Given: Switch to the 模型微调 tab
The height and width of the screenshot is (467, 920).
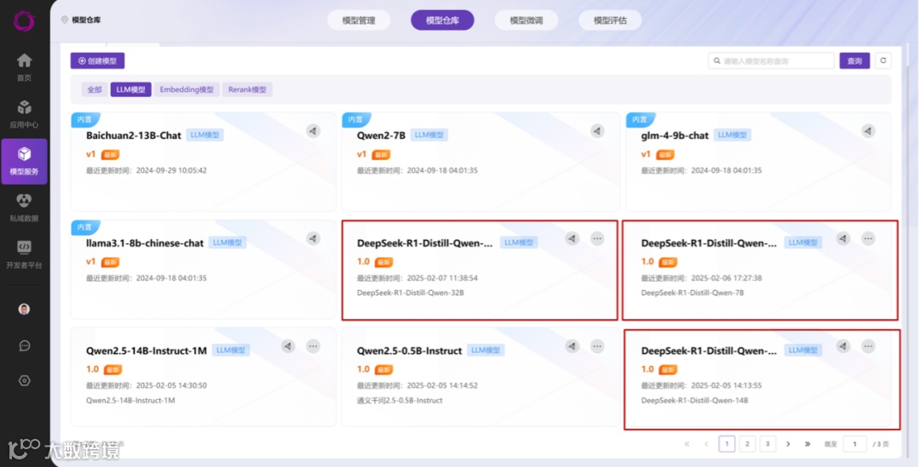Looking at the screenshot, I should 526,20.
